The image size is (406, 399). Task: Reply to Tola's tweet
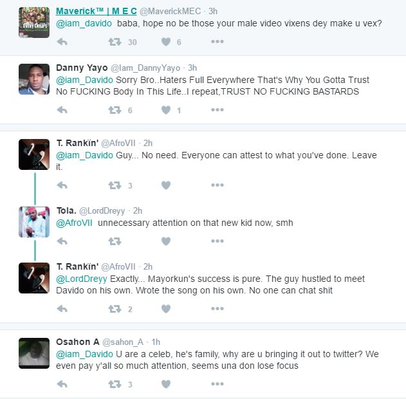pos(62,241)
